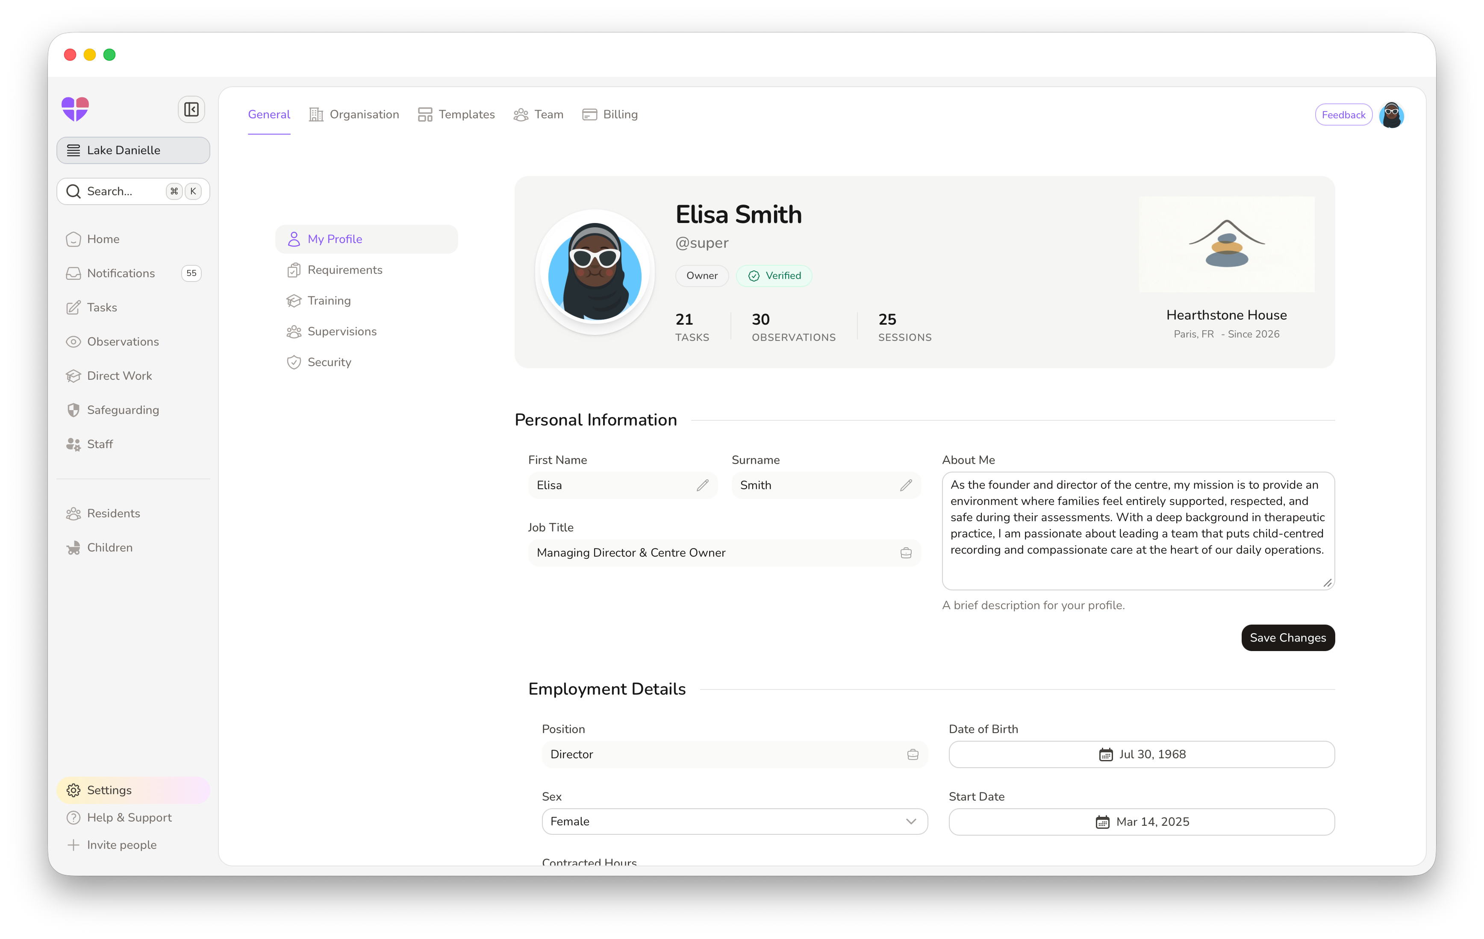Click the Feedback button
The image size is (1484, 939).
[x=1343, y=114]
